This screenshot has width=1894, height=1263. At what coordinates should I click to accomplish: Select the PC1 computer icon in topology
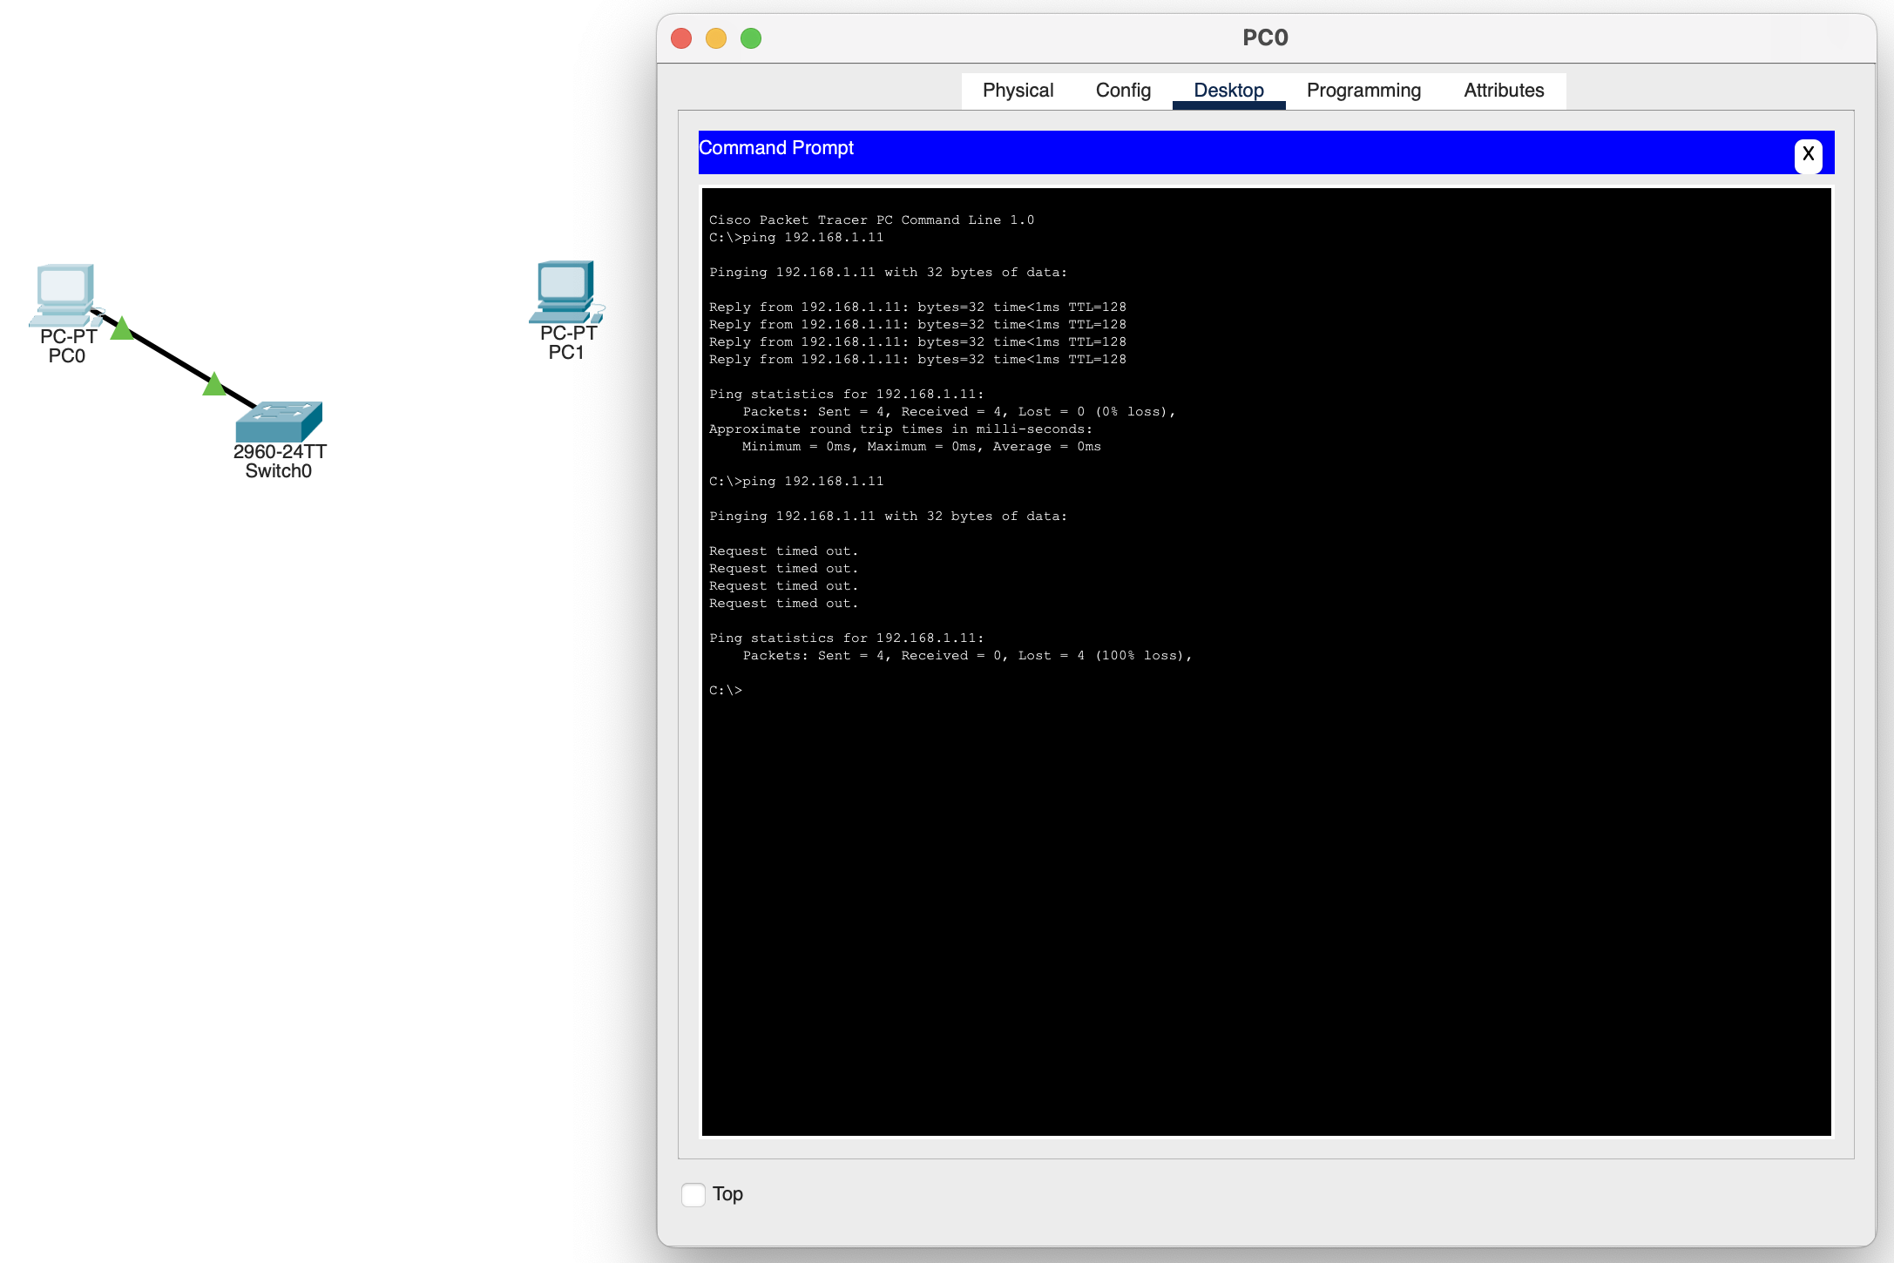click(x=566, y=291)
